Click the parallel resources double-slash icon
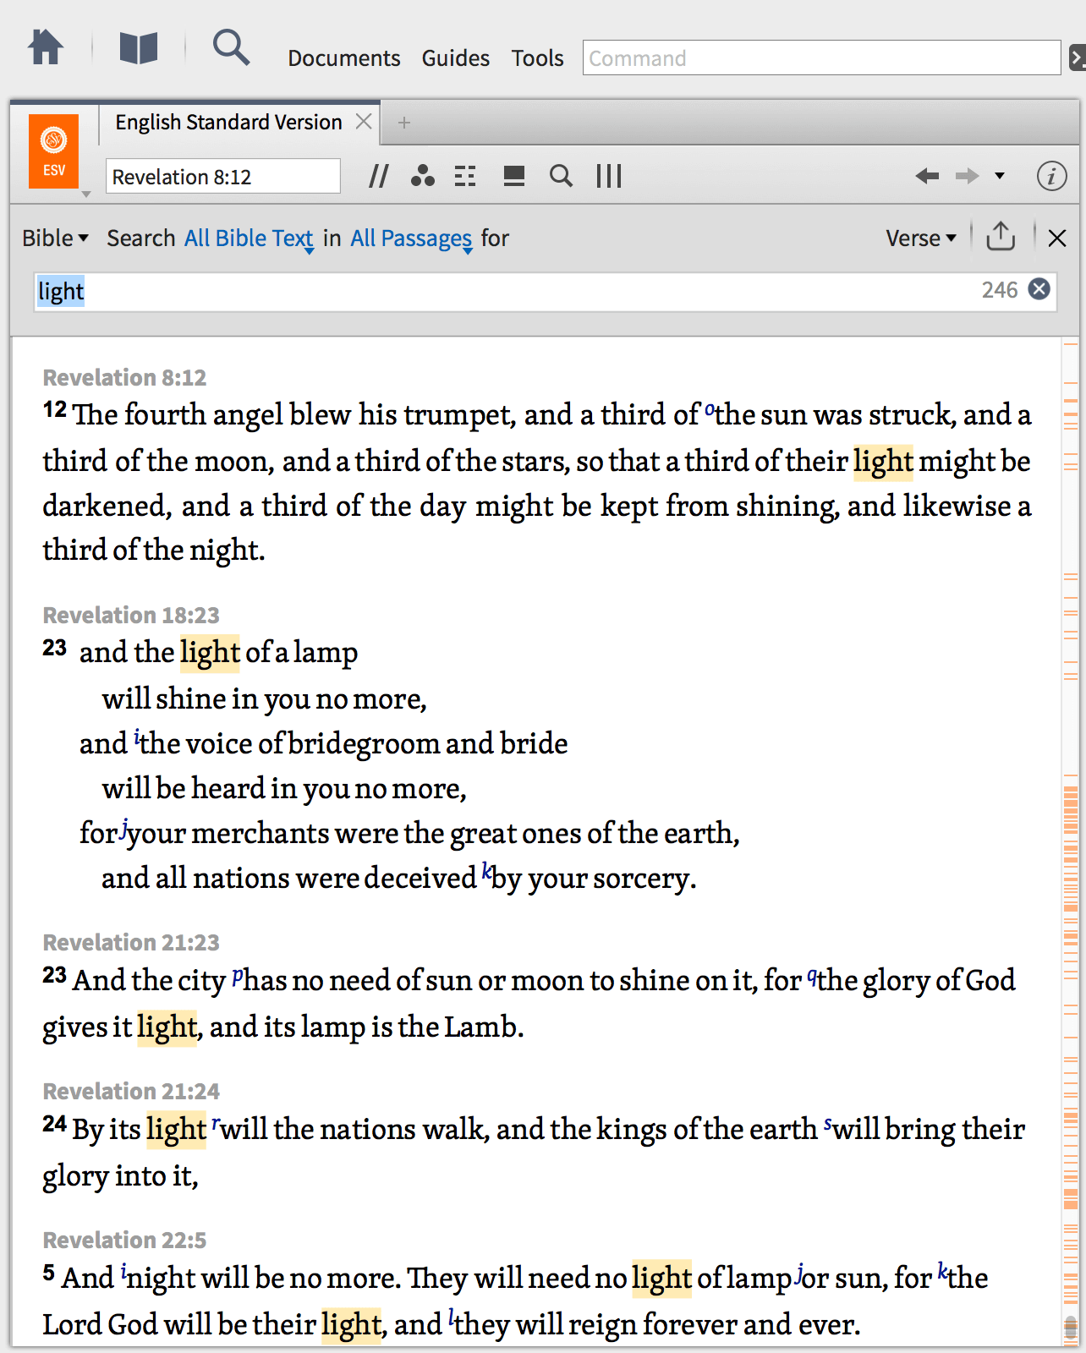This screenshot has height=1353, width=1086. pyautogui.click(x=378, y=176)
